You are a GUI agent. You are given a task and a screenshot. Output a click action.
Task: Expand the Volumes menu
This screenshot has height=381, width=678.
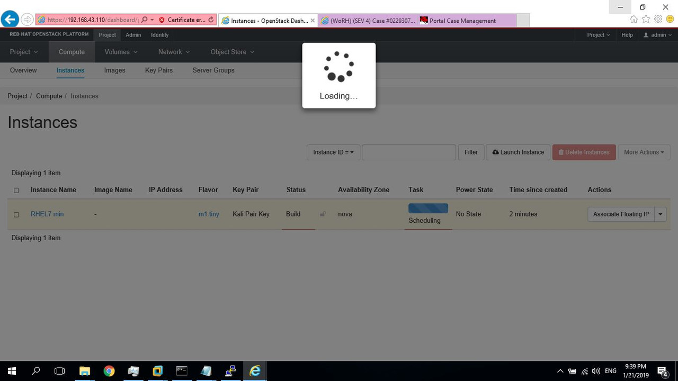point(121,52)
